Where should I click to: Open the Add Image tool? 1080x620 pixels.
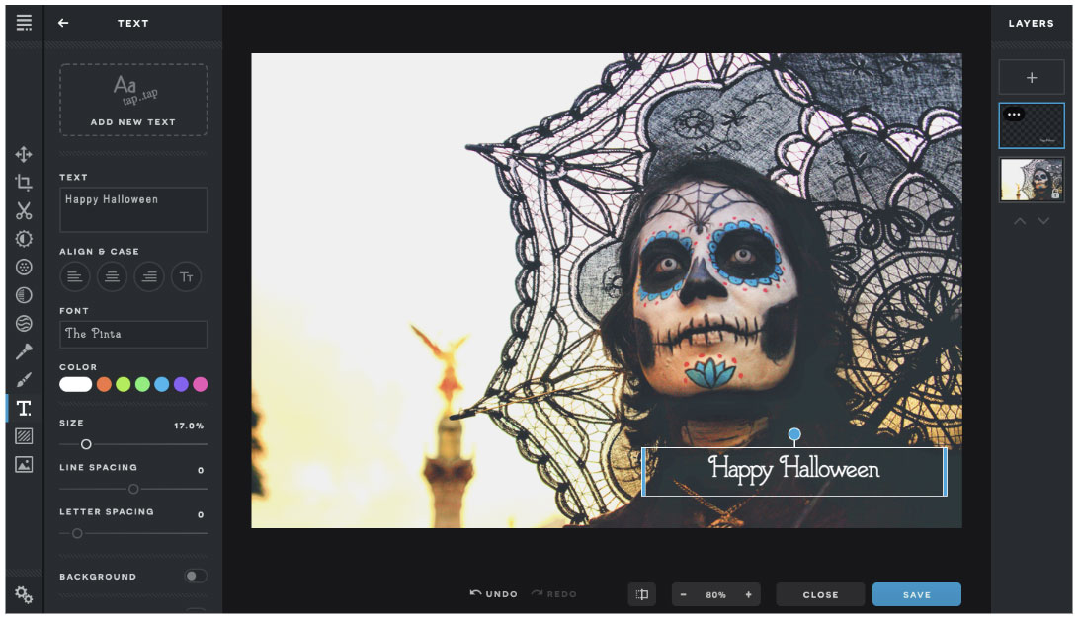tap(24, 464)
